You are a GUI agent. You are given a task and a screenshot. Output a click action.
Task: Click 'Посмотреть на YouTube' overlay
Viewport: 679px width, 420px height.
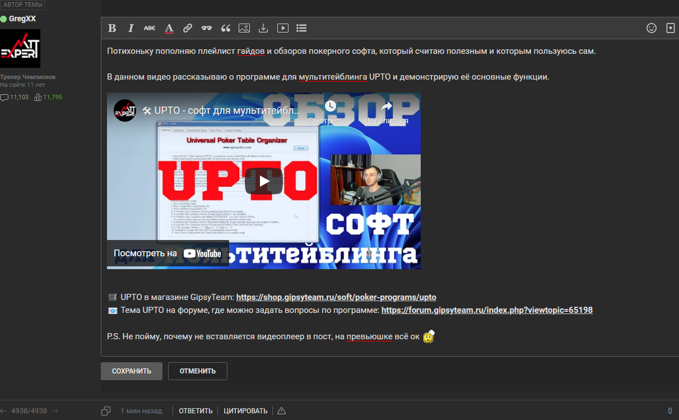pyautogui.click(x=168, y=253)
